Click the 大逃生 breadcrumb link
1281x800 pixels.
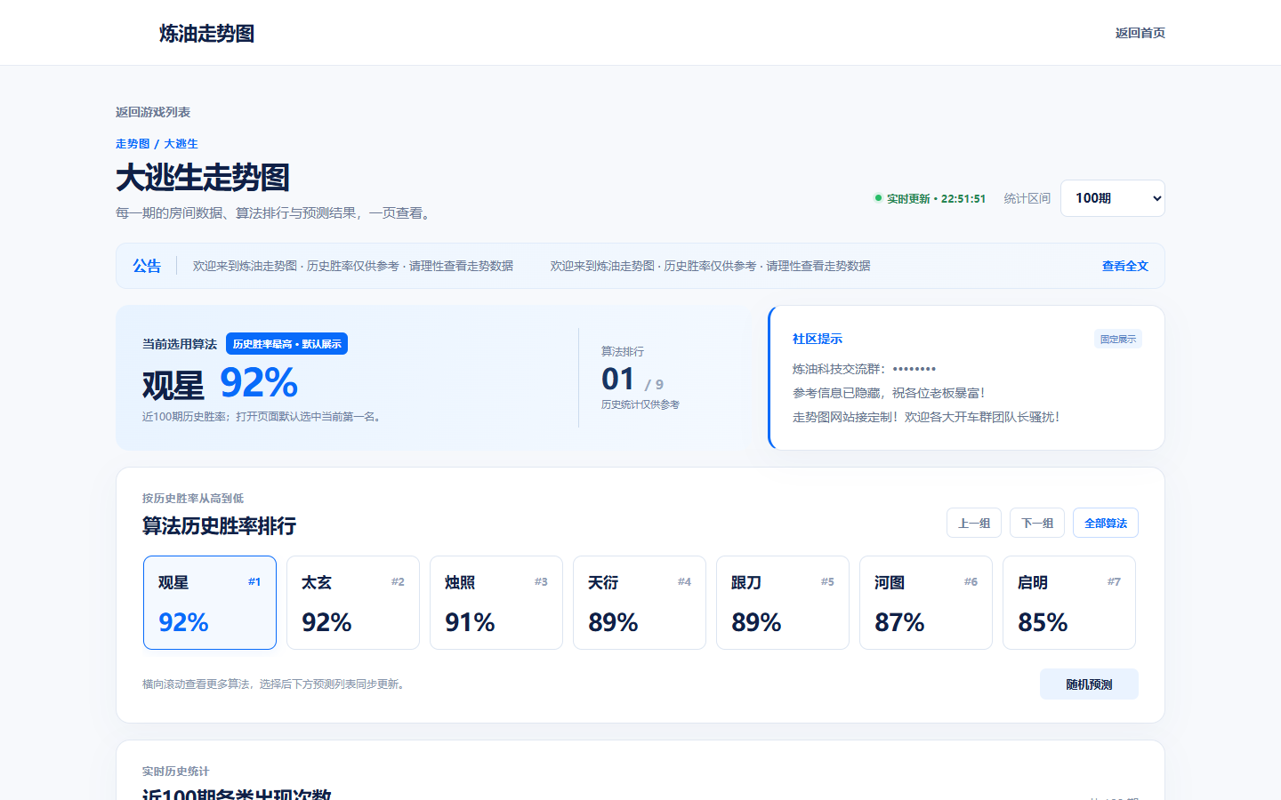tap(181, 144)
